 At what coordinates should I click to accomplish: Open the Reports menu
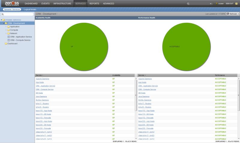tap(94, 4)
